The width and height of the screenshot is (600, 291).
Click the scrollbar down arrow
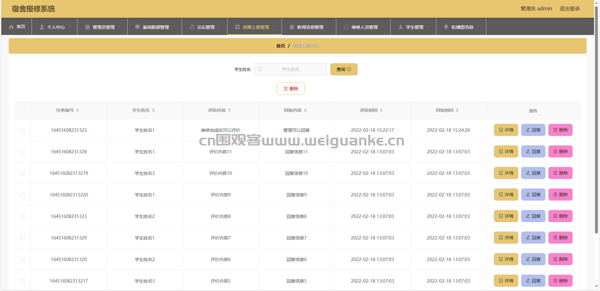coord(596,286)
